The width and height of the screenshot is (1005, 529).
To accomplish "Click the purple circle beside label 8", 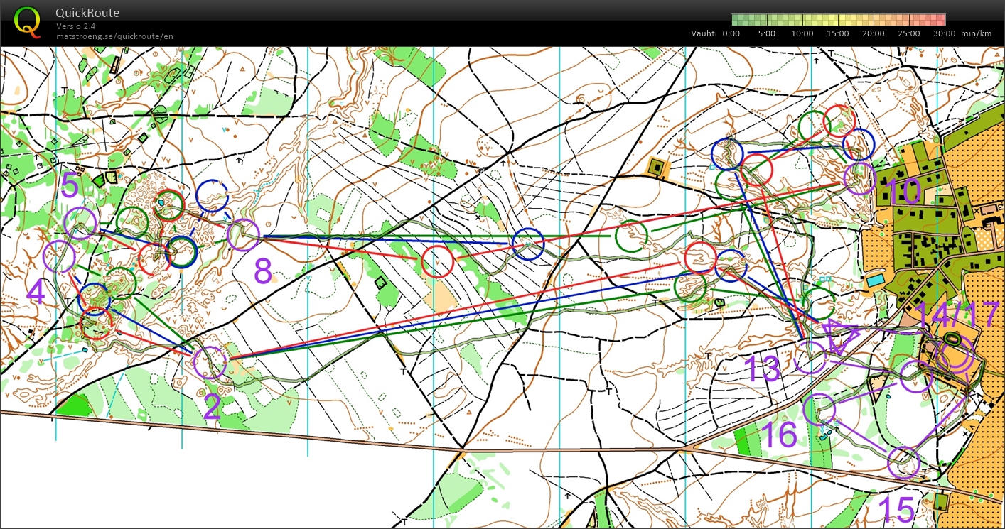I will (244, 234).
